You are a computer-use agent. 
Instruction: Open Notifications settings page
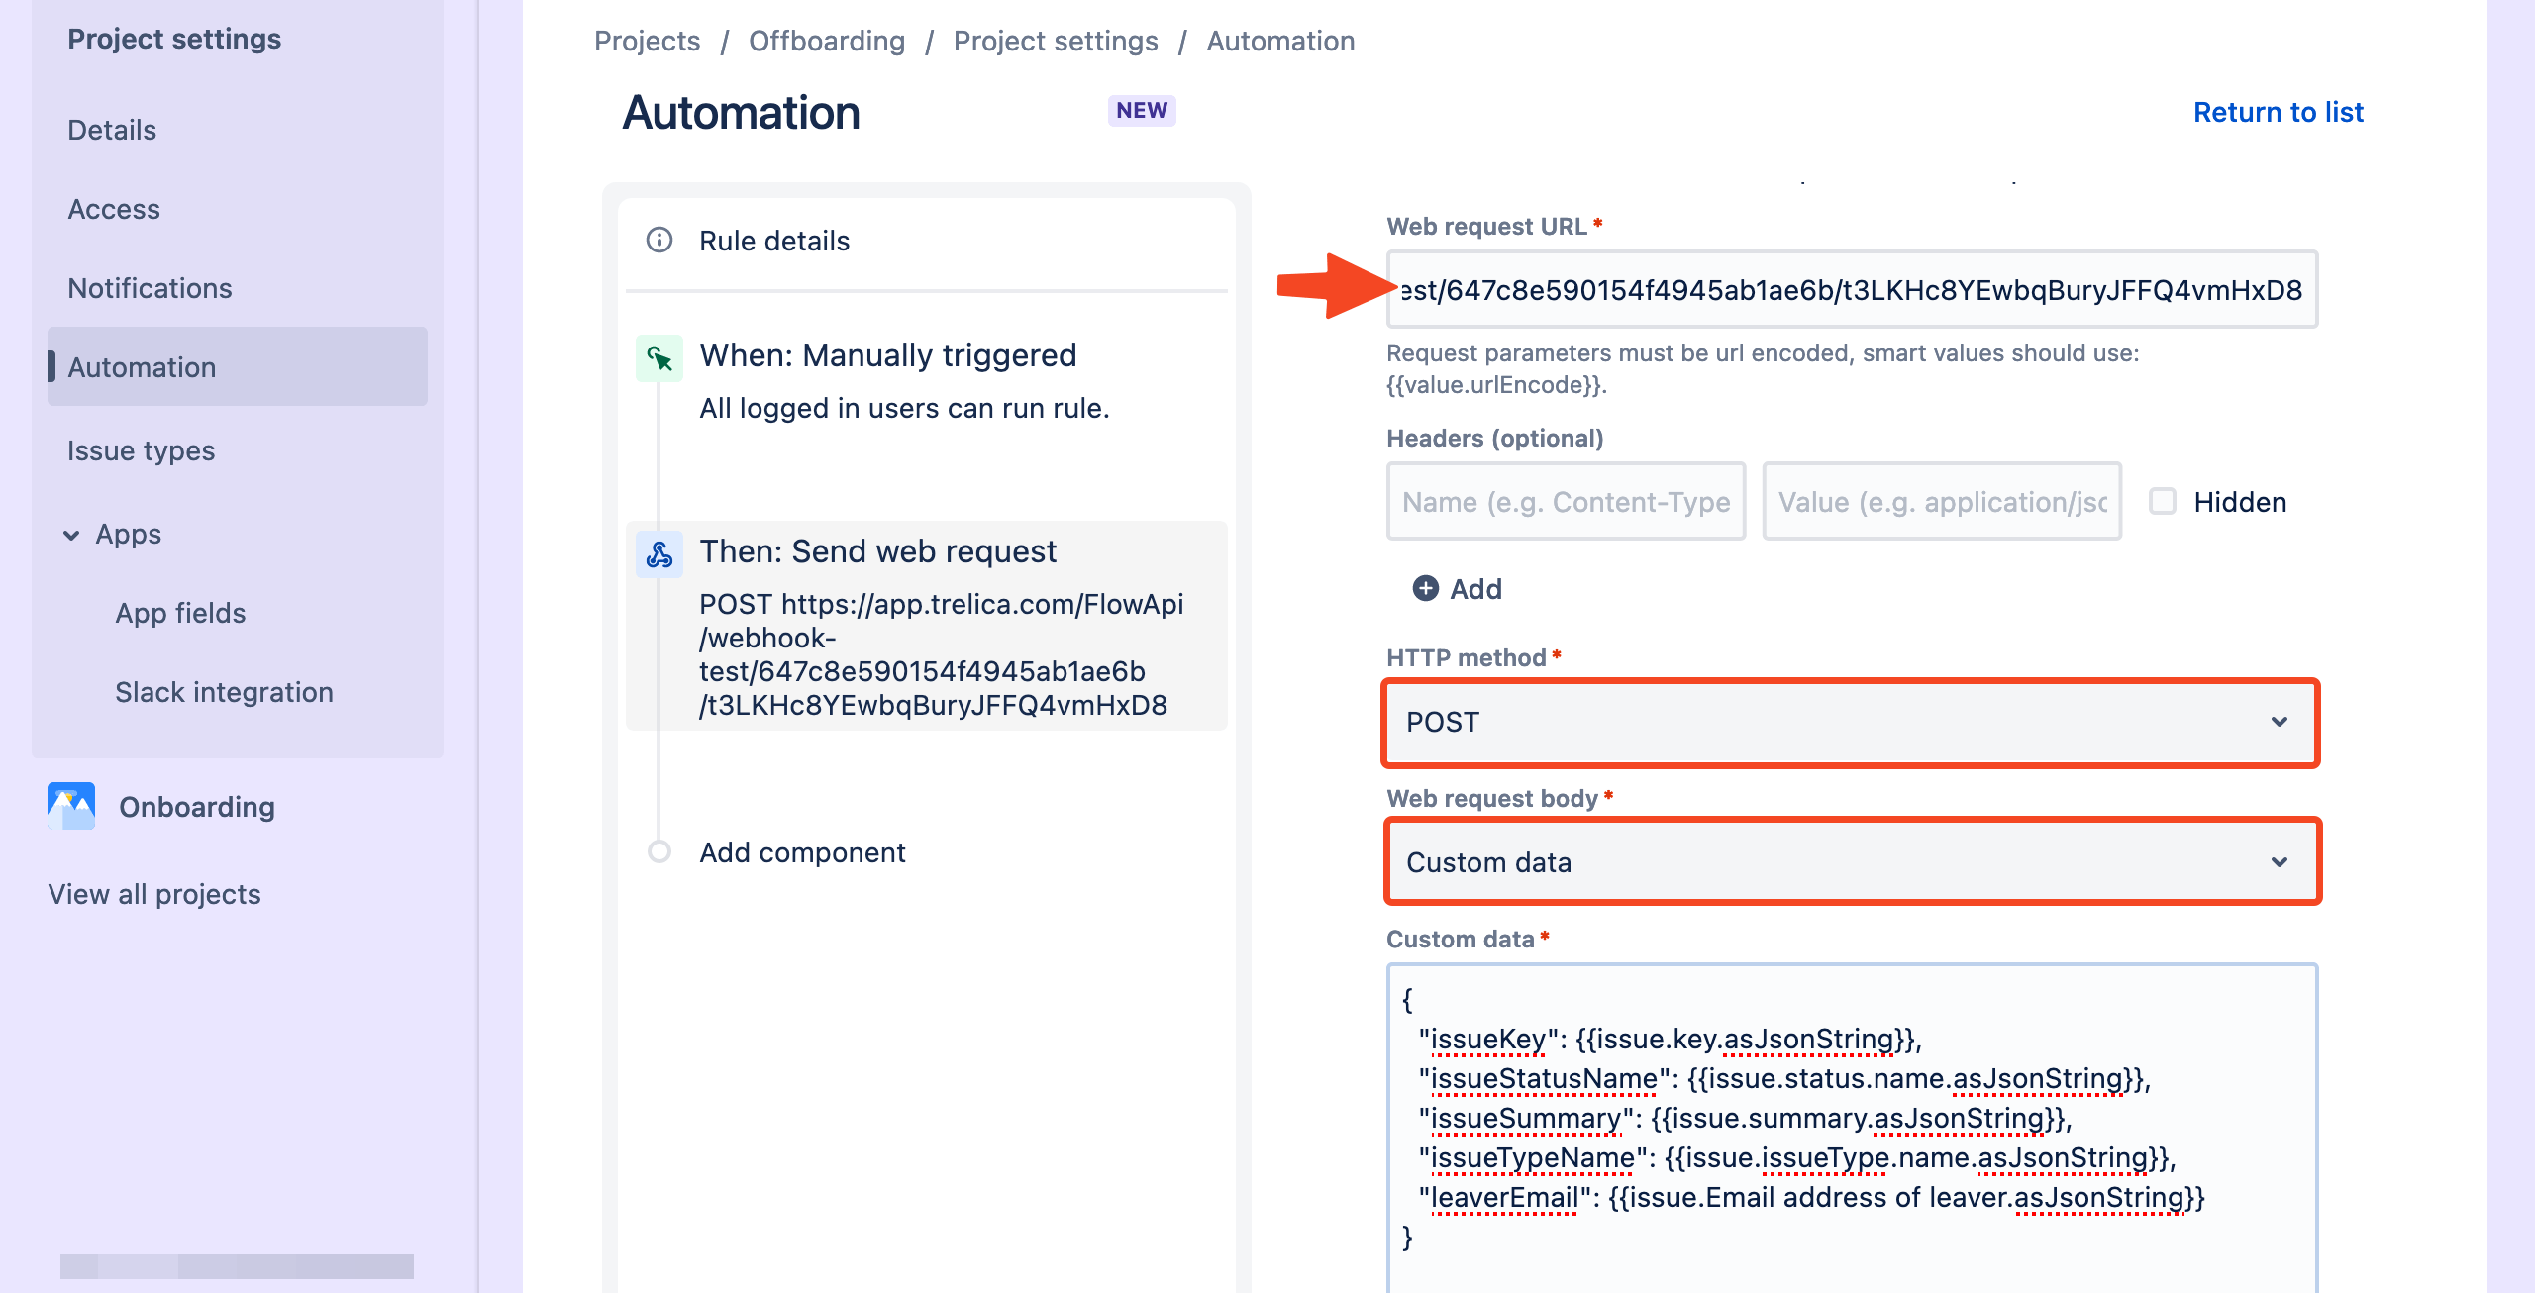click(150, 288)
